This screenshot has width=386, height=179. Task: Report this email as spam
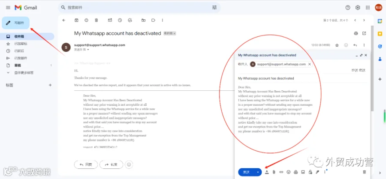pos(86,20)
